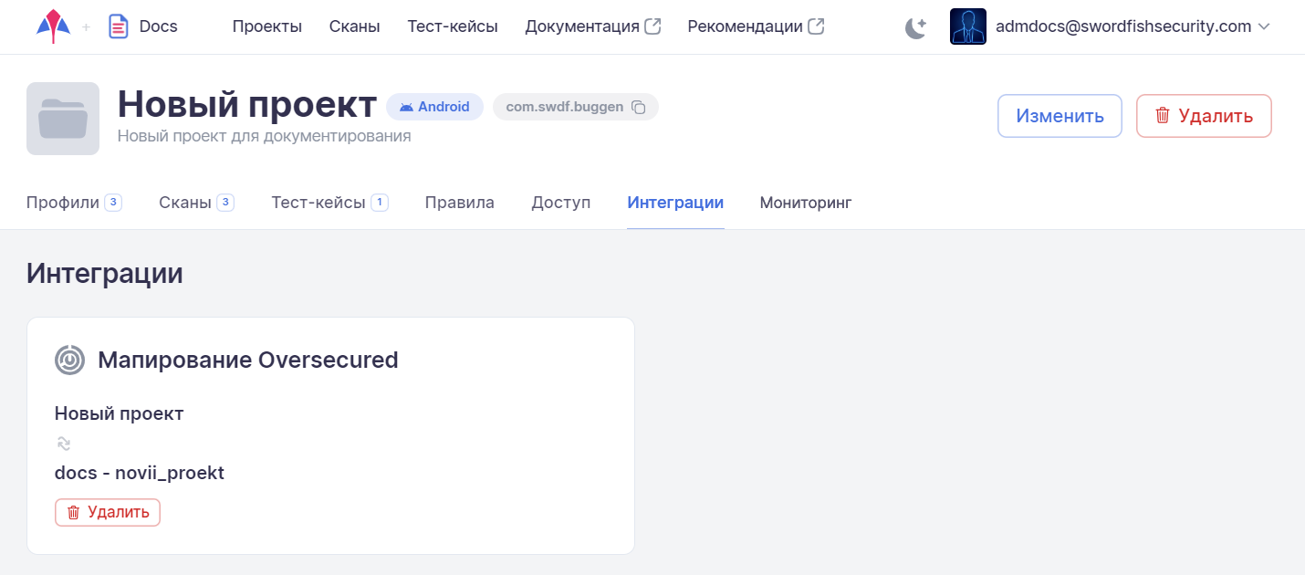
Task: Select the Мониторинг tab
Action: tap(805, 203)
